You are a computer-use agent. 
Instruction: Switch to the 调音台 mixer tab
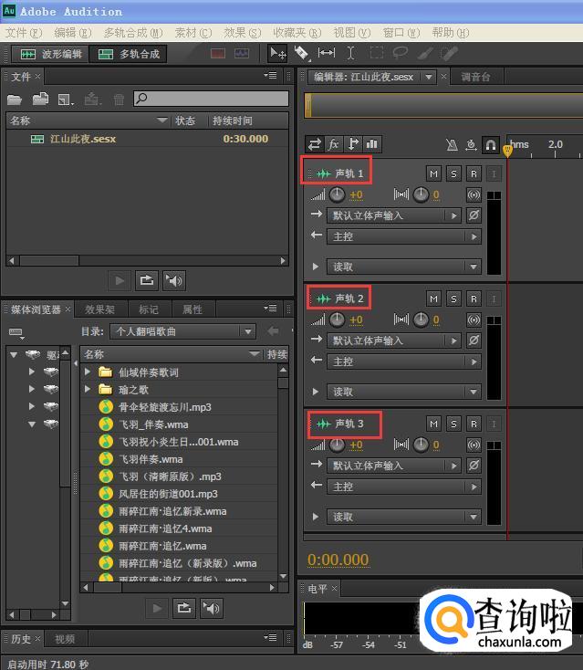[x=475, y=77]
